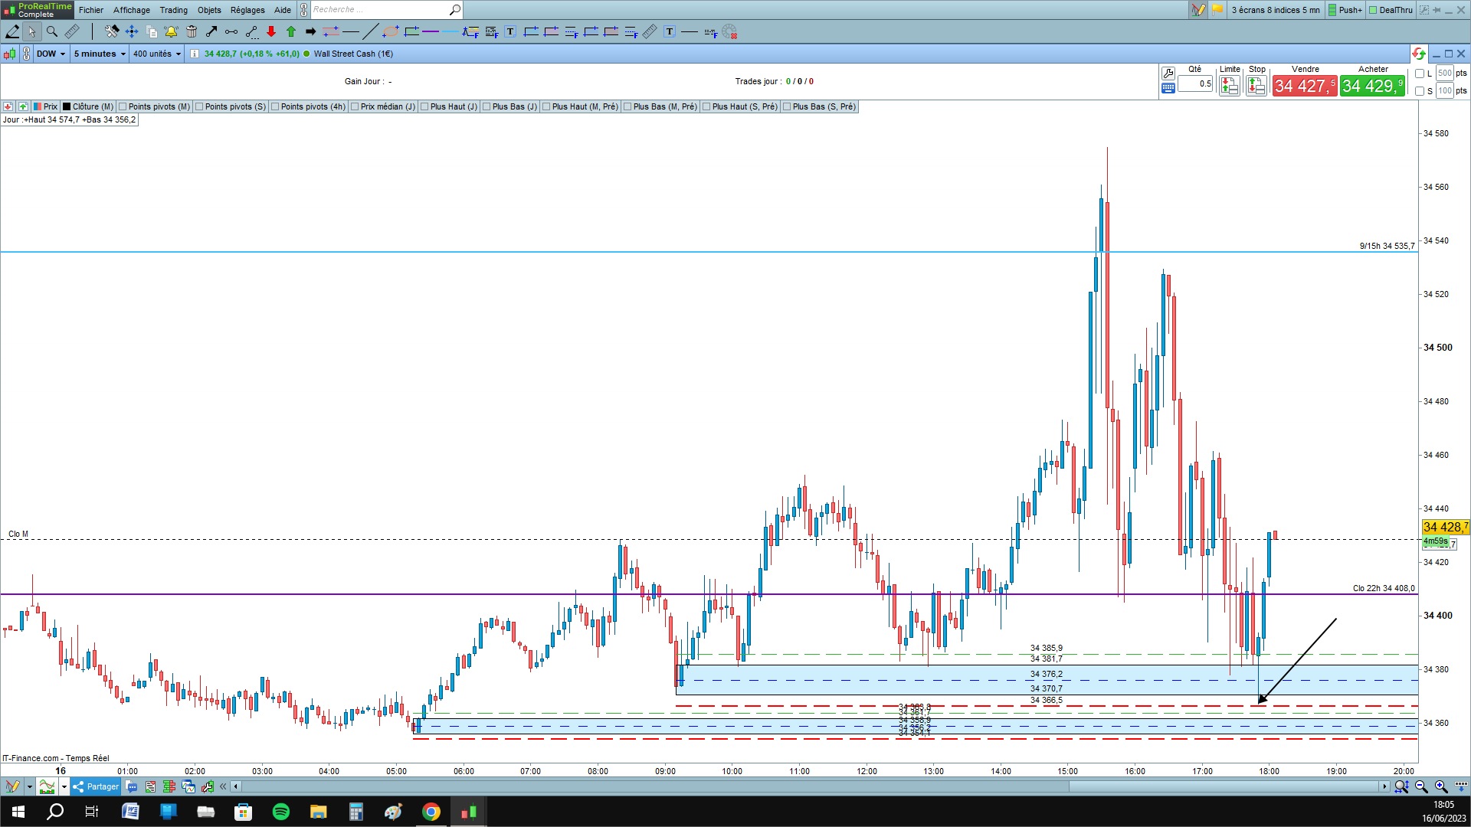Select the green up arrow tool
The image size is (1471, 827).
291,31
